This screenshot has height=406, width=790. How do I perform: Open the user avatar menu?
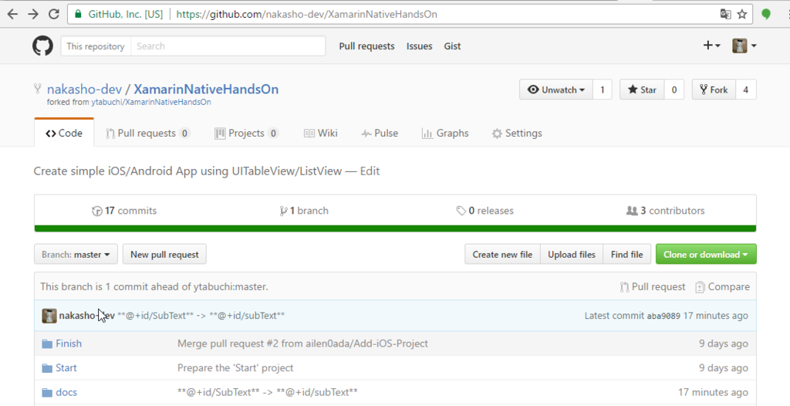pyautogui.click(x=744, y=46)
